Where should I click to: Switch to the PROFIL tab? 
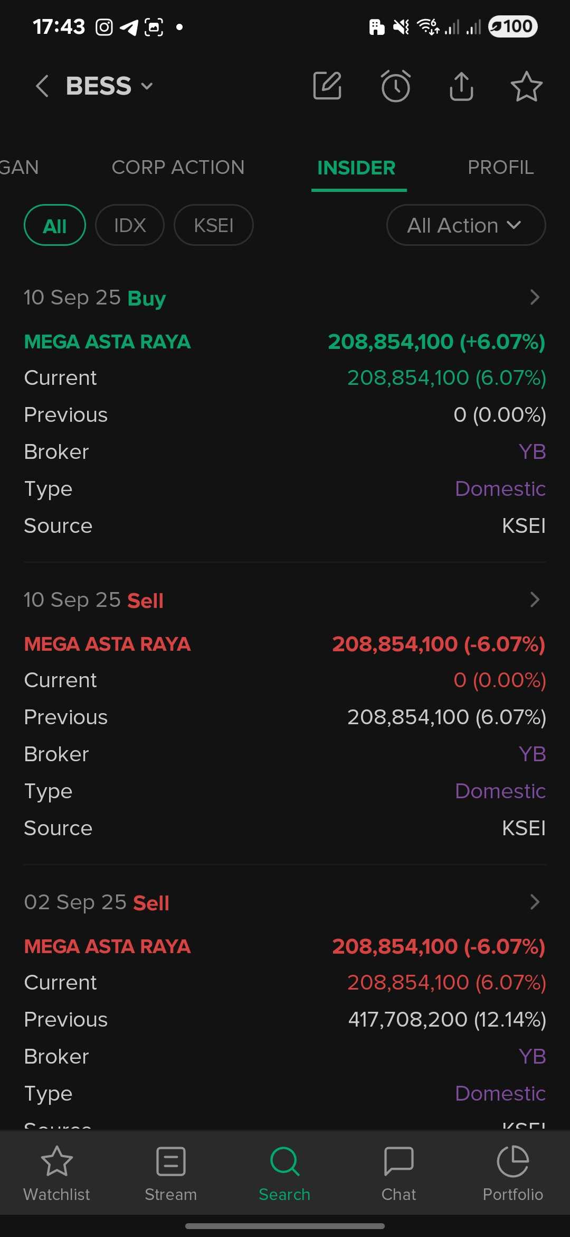[500, 168]
